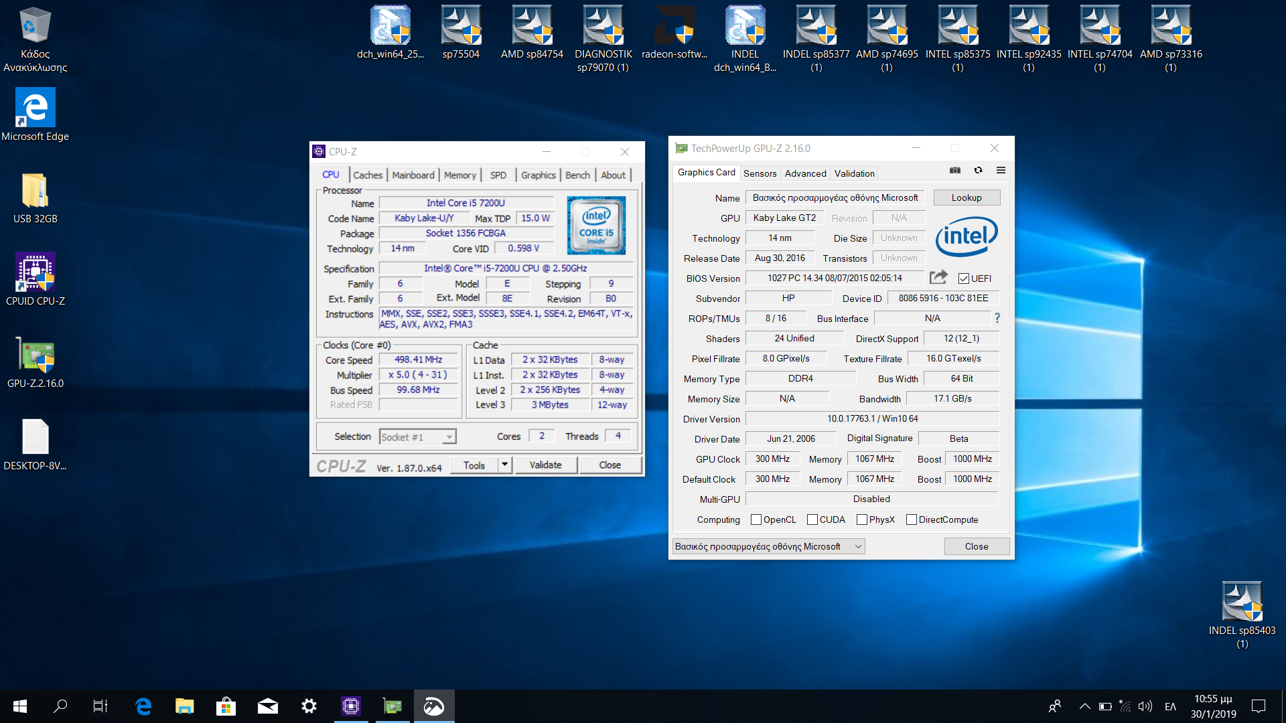Viewport: 1286px width, 723px height.
Task: Click the Lookup button in GPU-Z
Action: pyautogui.click(x=967, y=197)
